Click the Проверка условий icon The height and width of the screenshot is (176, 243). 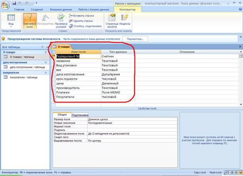[x=61, y=19]
